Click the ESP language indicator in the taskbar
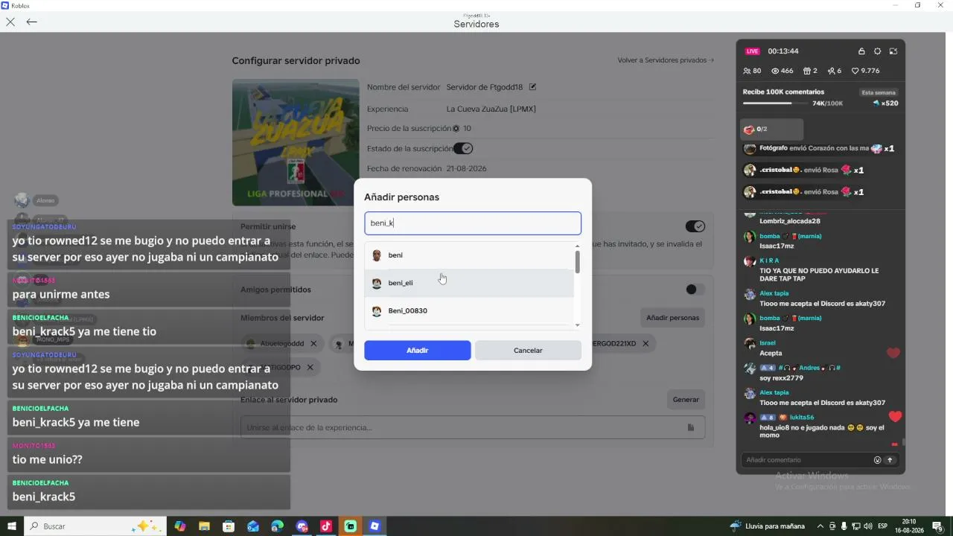The image size is (953, 536). (x=883, y=526)
